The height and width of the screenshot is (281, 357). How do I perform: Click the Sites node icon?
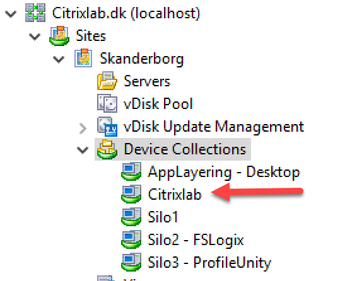(59, 36)
